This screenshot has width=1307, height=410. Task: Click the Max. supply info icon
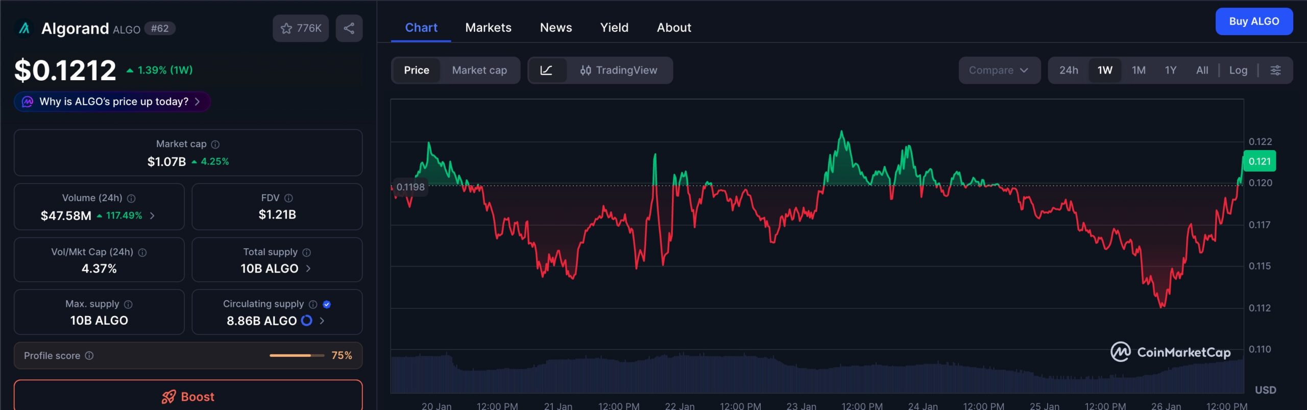click(x=128, y=304)
